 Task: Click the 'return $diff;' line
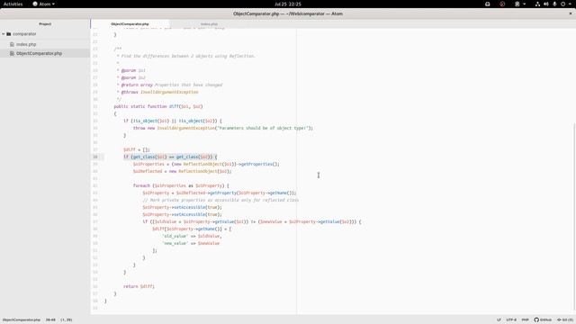pos(139,286)
